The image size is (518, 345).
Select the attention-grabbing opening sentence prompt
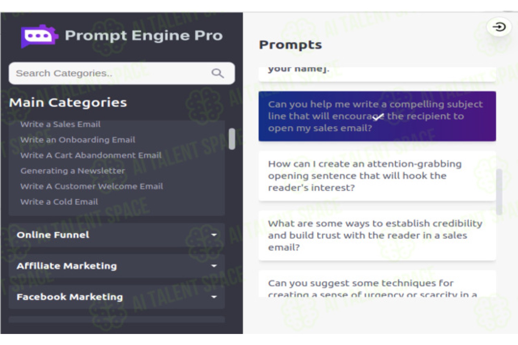point(377,176)
